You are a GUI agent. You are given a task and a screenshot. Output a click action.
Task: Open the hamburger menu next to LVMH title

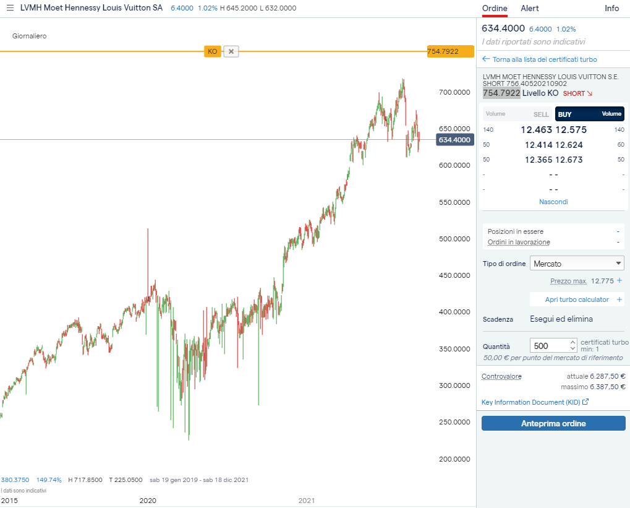[x=10, y=8]
